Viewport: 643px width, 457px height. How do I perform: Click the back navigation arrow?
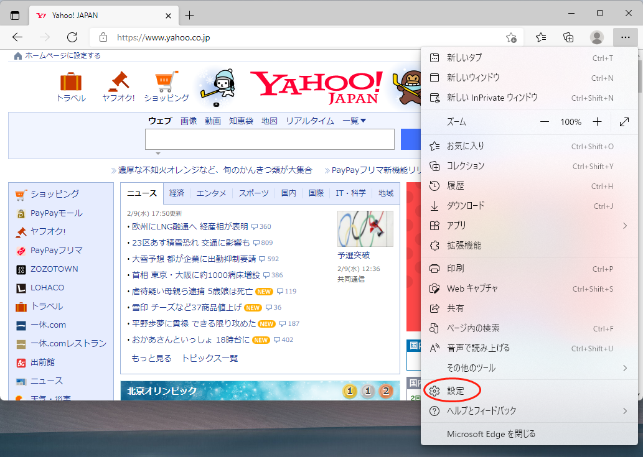(17, 37)
